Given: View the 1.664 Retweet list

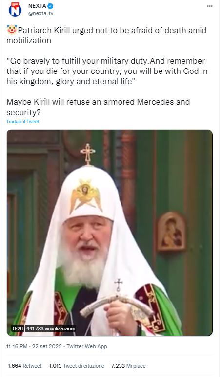Looking at the screenshot, I should [x=24, y=366].
